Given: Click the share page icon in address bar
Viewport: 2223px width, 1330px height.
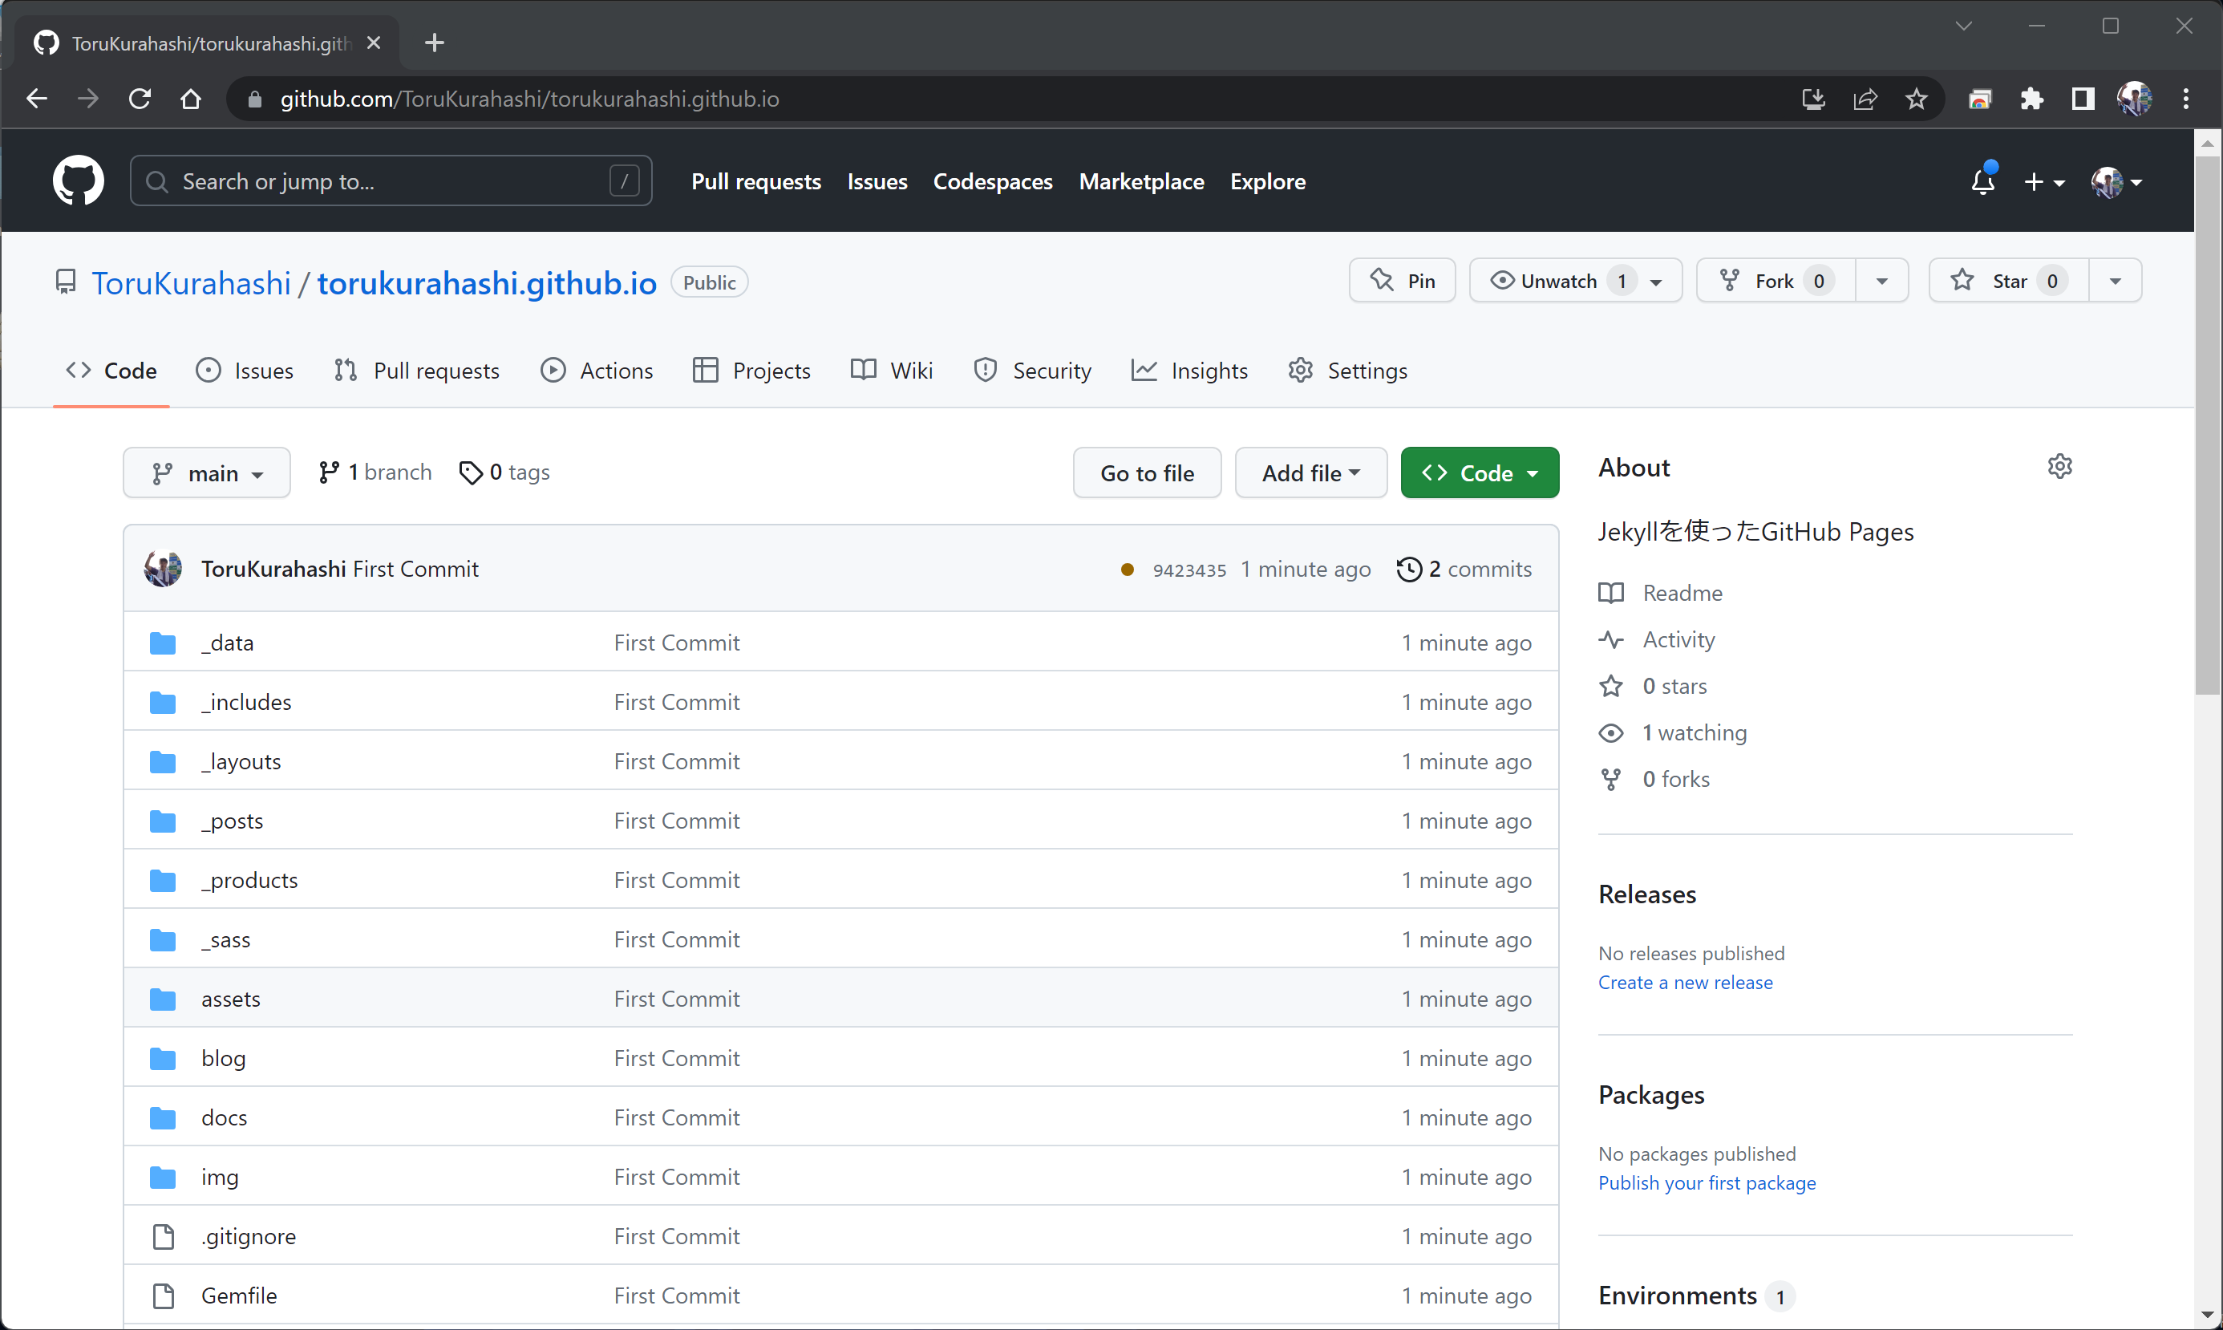Looking at the screenshot, I should coord(1865,99).
